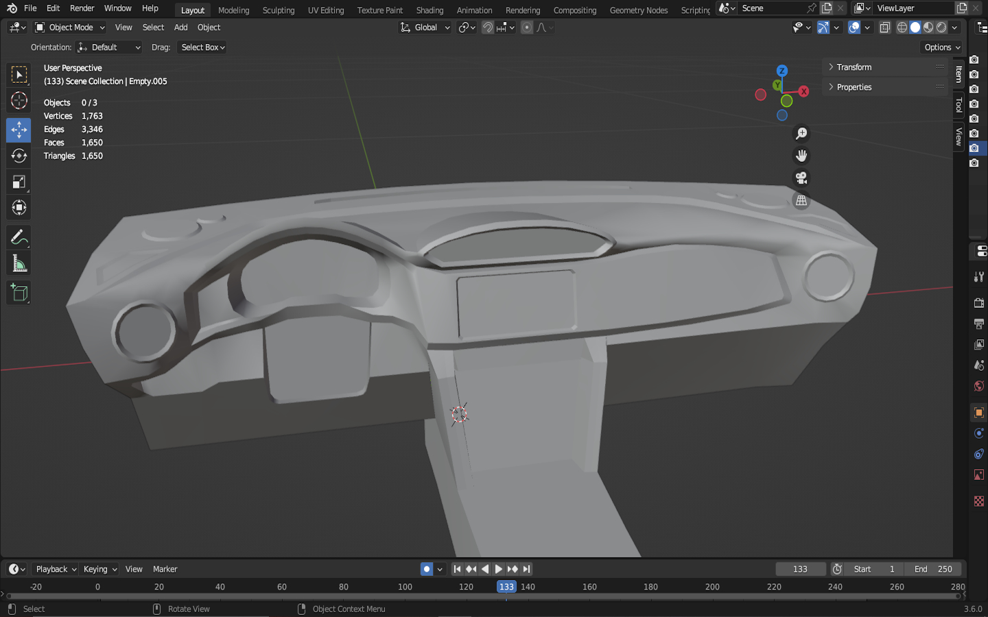Open World properties globe tab
Image resolution: width=988 pixels, height=617 pixels.
tap(979, 386)
